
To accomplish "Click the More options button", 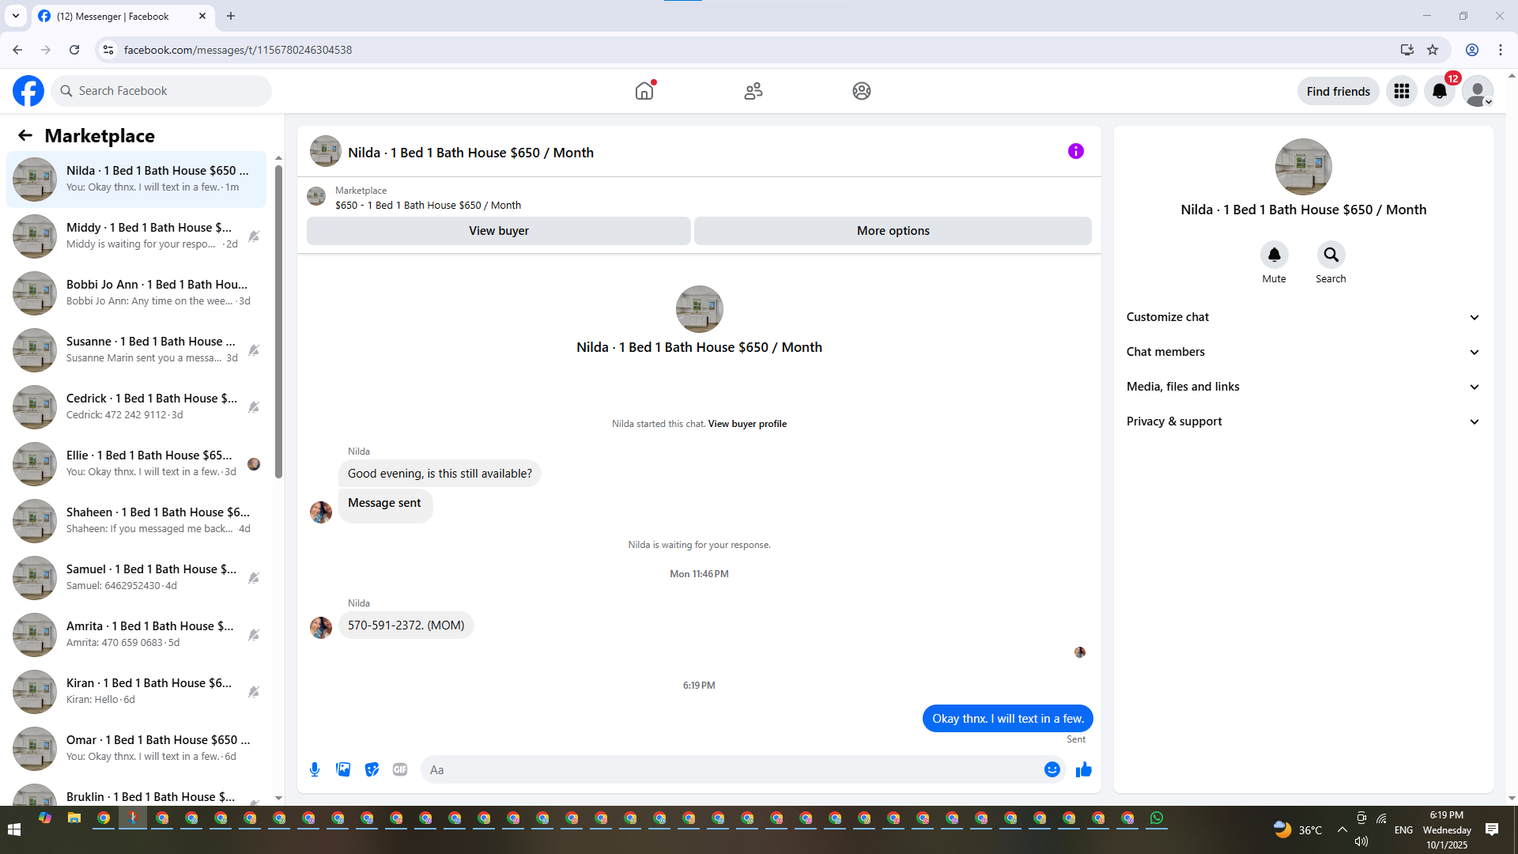I will [x=893, y=231].
